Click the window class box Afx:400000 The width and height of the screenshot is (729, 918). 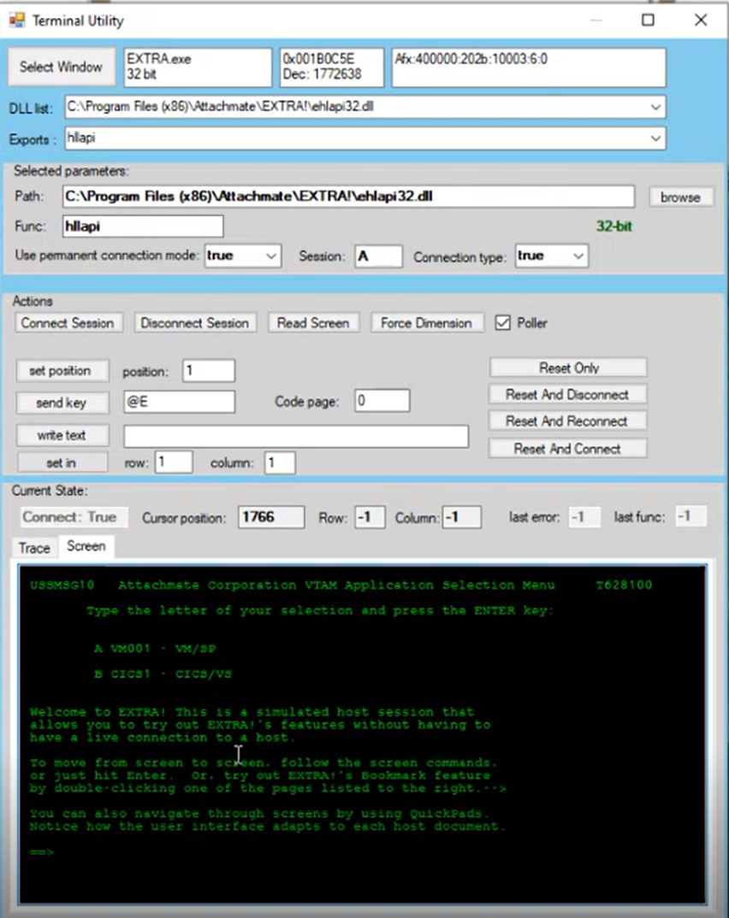tap(529, 67)
